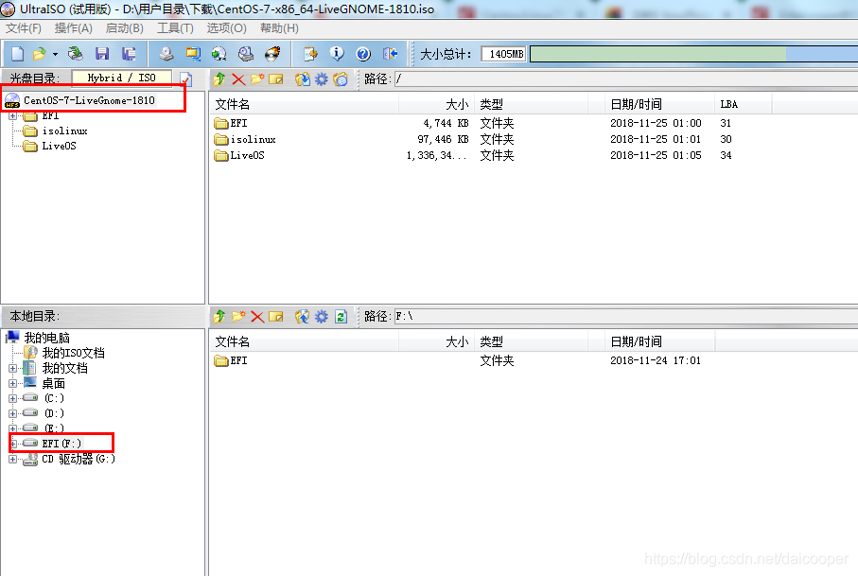
Task: Click the Extract icon in disc panel
Action: 302,79
